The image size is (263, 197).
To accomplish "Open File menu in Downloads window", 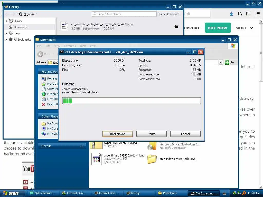I will tap(39, 46).
